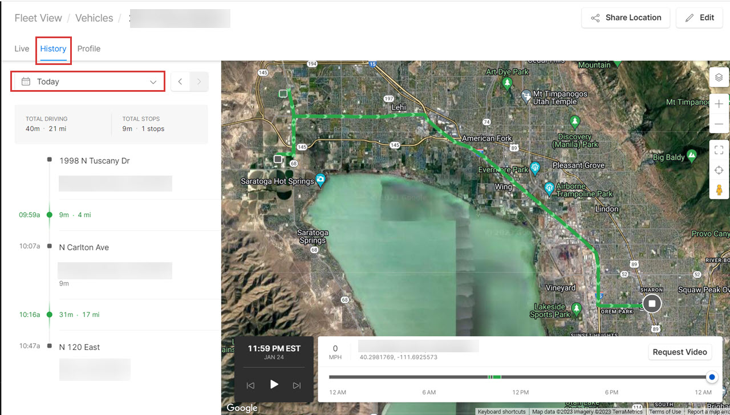Viewport: 730px width, 415px height.
Task: Open Vehicles breadcrumb
Action: [x=94, y=18]
